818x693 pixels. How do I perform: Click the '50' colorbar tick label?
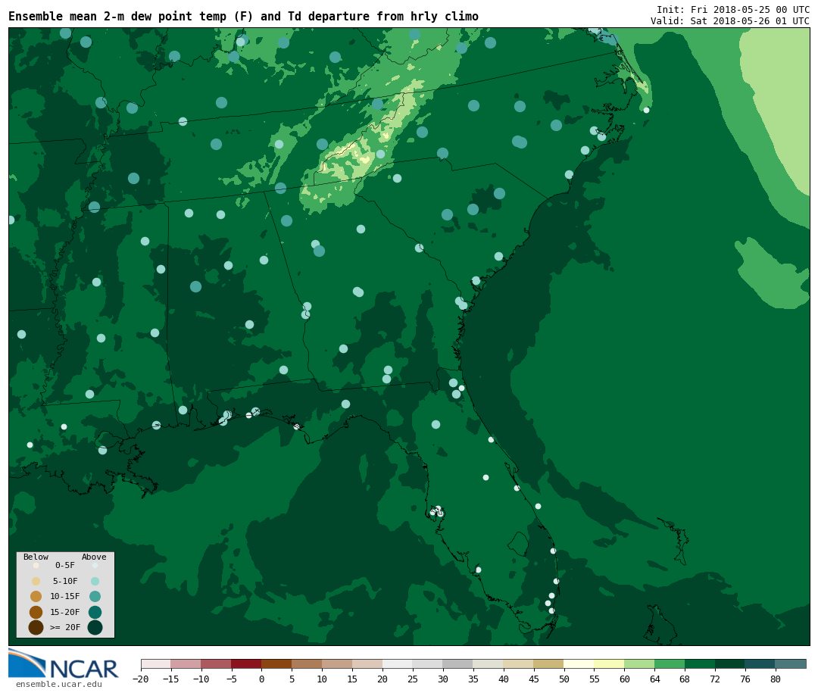pyautogui.click(x=564, y=679)
